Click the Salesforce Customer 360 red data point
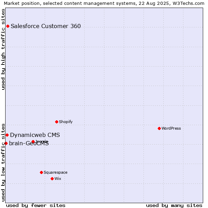The height and width of the screenshot is (208, 208). click(8, 26)
